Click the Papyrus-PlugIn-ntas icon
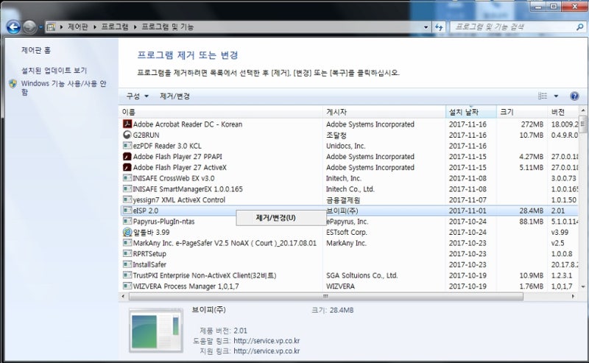This screenshot has width=589, height=363. pos(127,222)
